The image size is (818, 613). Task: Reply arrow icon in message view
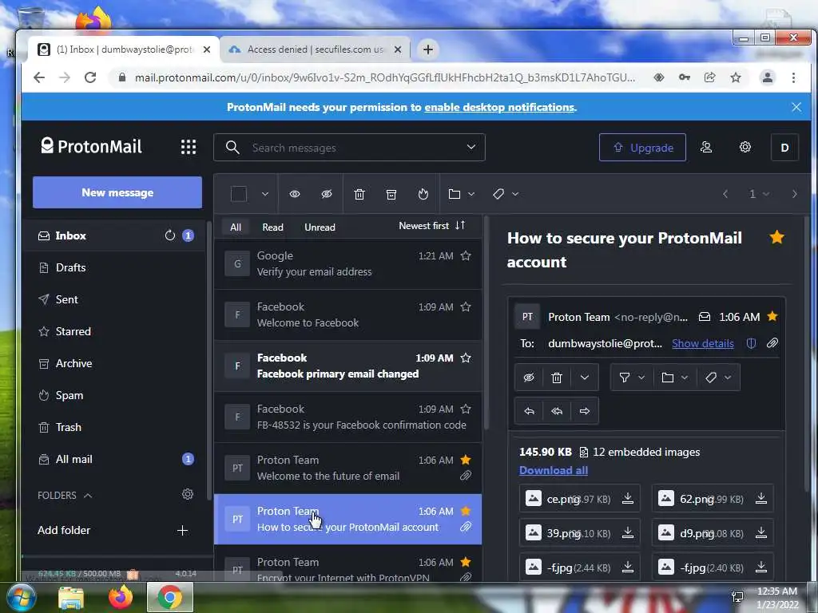(x=529, y=411)
